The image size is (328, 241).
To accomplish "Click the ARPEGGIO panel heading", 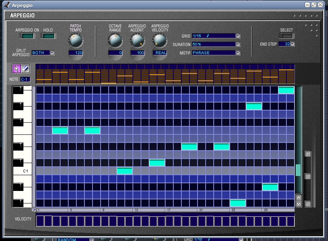I will point(22,15).
